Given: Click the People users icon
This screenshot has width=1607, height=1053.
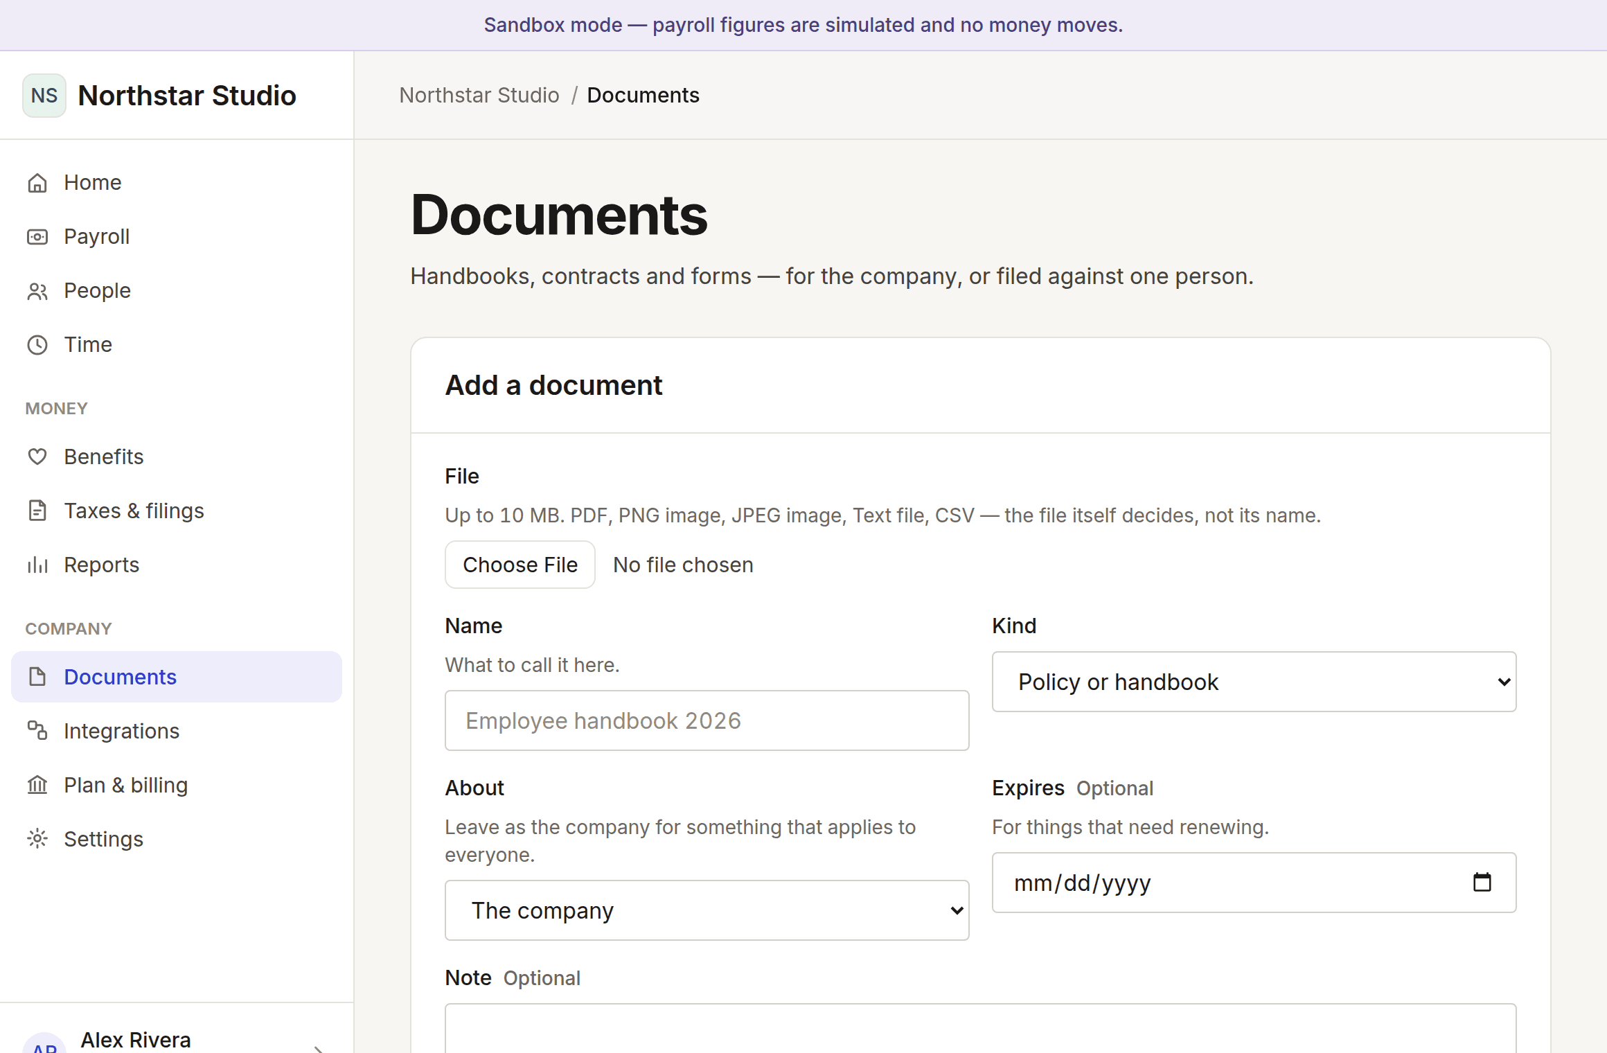Looking at the screenshot, I should tap(37, 291).
